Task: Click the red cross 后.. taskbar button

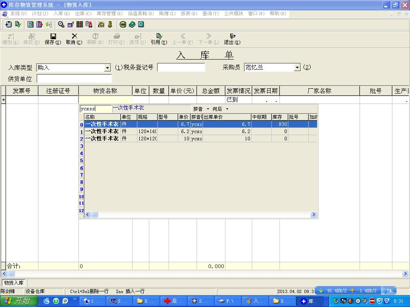Action: click(173, 301)
